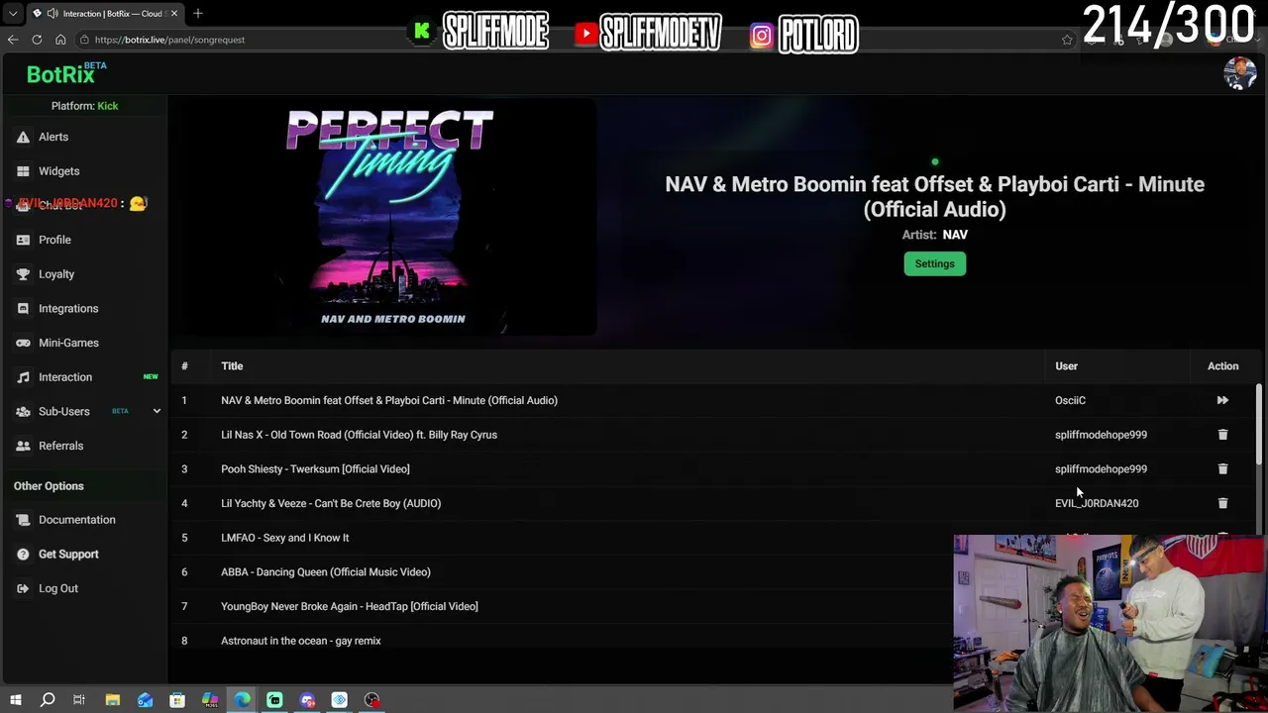Select 'Lil Nas X - Old Town Road' title
Image resolution: width=1268 pixels, height=713 pixels.
[359, 435]
